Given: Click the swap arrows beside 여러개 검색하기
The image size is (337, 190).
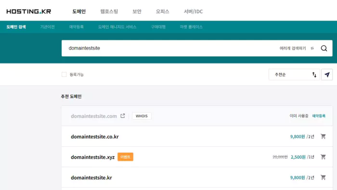Looking at the screenshot, I should (x=312, y=48).
